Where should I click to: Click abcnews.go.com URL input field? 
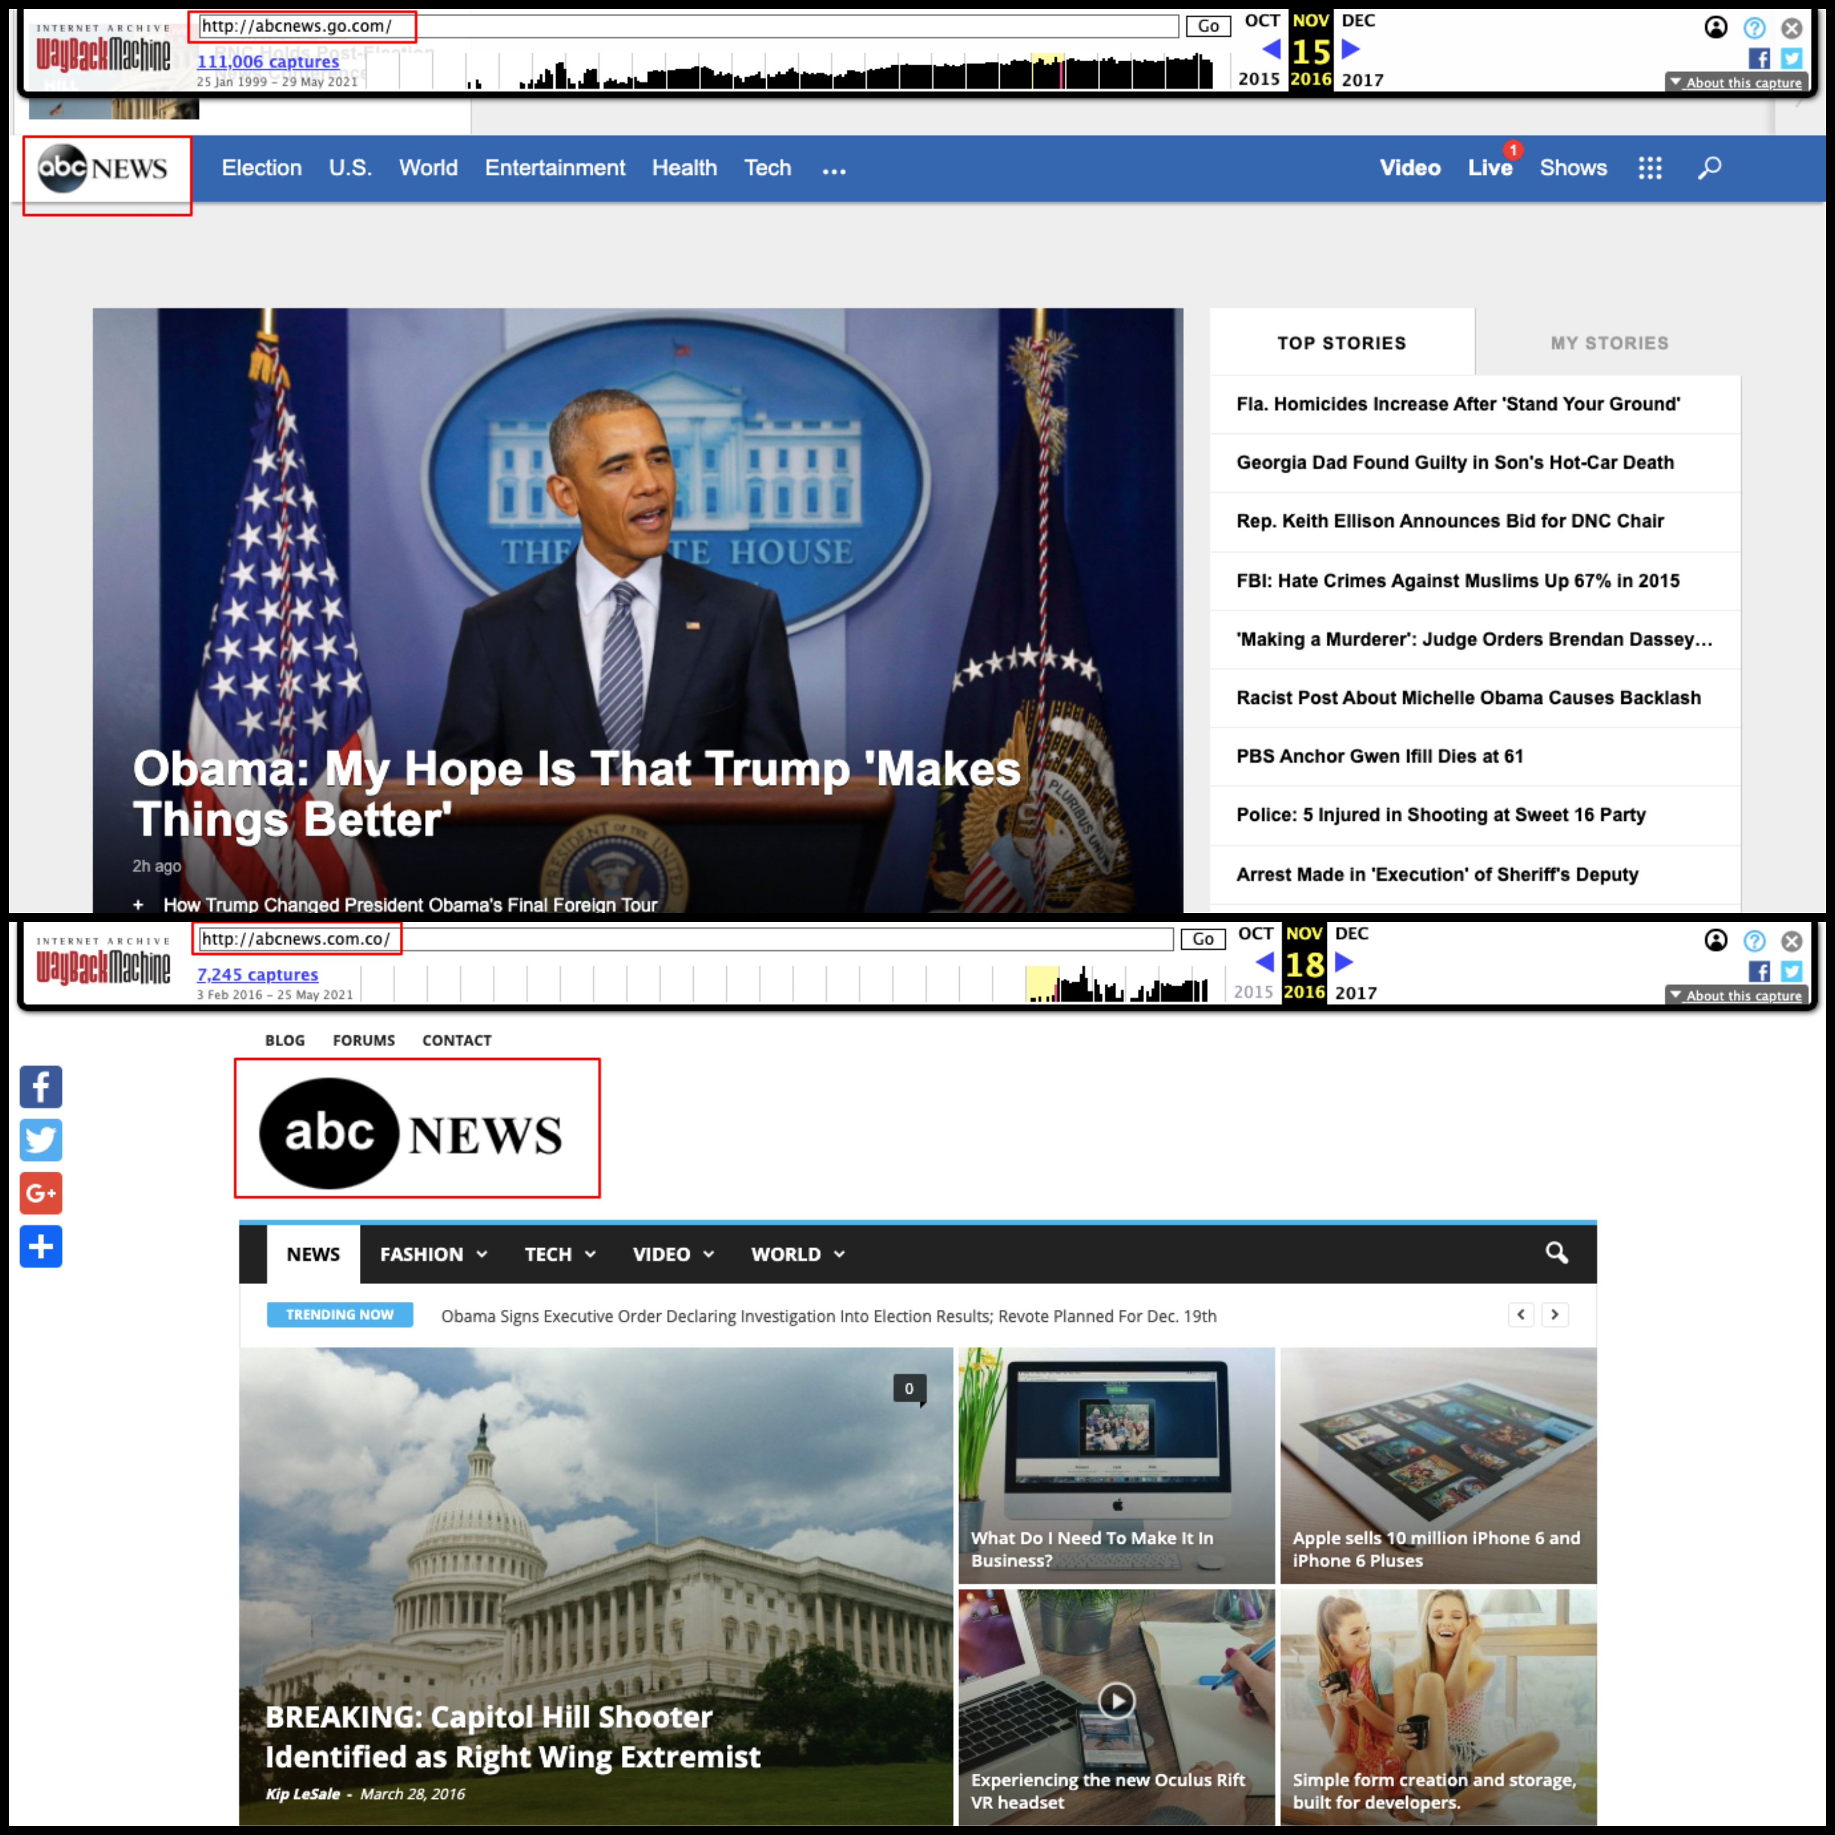pos(689,26)
